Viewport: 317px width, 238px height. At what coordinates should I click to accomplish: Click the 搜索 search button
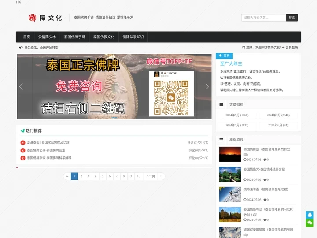(292, 18)
